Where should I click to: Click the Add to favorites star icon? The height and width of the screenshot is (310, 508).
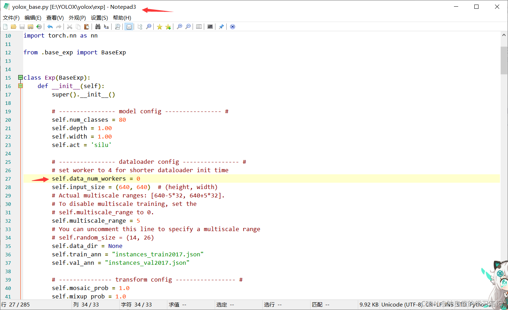coord(168,27)
